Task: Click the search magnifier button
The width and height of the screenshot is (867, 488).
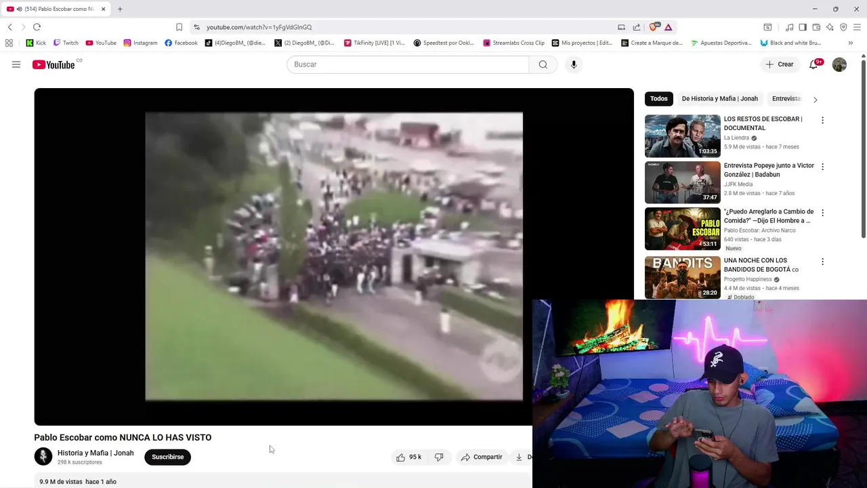Action: [543, 64]
